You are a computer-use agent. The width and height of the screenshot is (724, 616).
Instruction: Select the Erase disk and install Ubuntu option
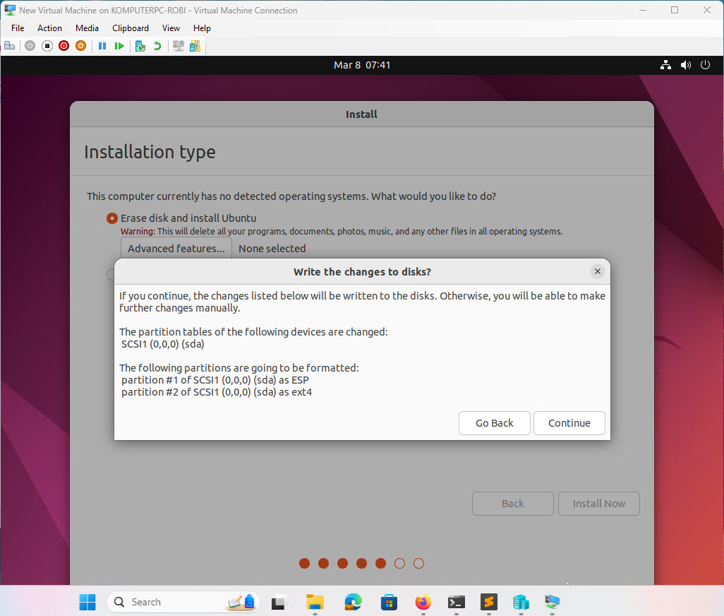tap(112, 218)
